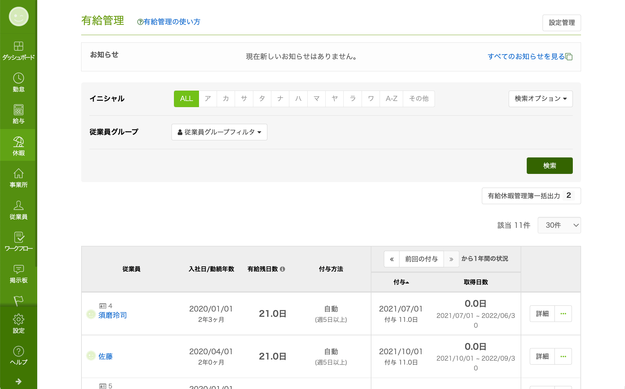The height and width of the screenshot is (389, 625).
Task: Click the 取得日数 column header
Action: pyautogui.click(x=476, y=282)
